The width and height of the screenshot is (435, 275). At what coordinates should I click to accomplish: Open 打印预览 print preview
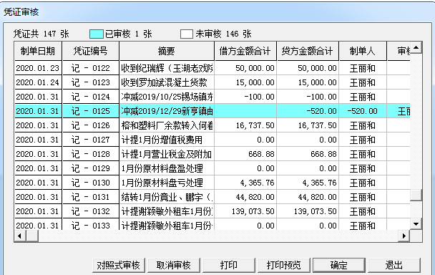[x=284, y=265]
